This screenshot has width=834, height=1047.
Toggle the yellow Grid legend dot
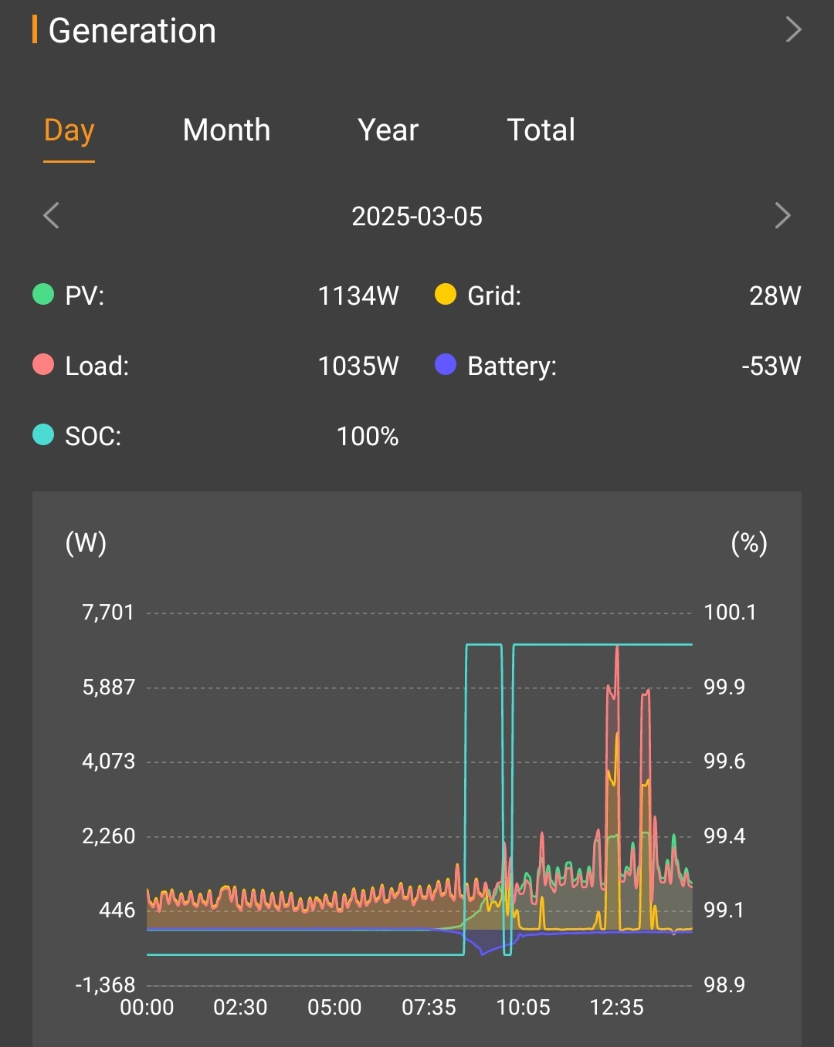[x=446, y=294]
